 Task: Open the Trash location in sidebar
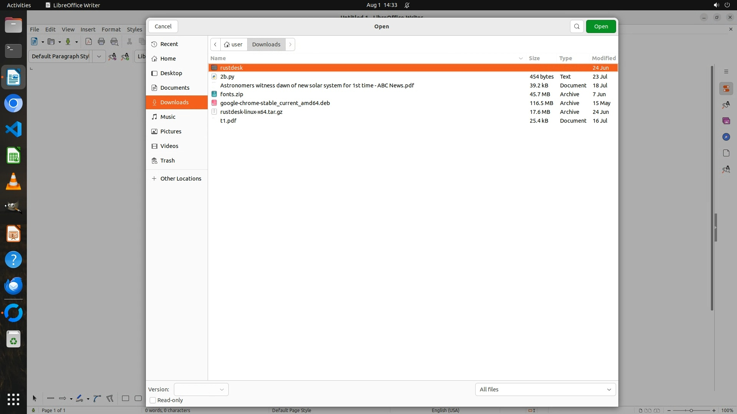pos(167,161)
